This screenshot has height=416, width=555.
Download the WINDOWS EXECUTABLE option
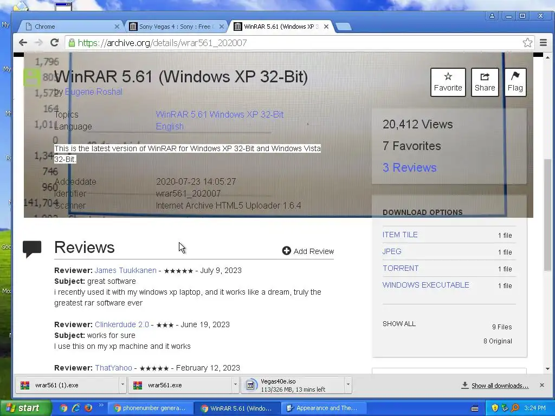(x=426, y=285)
